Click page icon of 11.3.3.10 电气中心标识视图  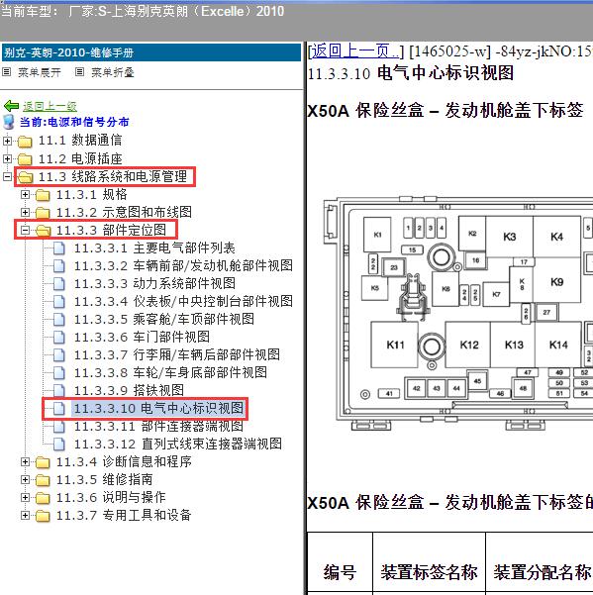tap(58, 408)
